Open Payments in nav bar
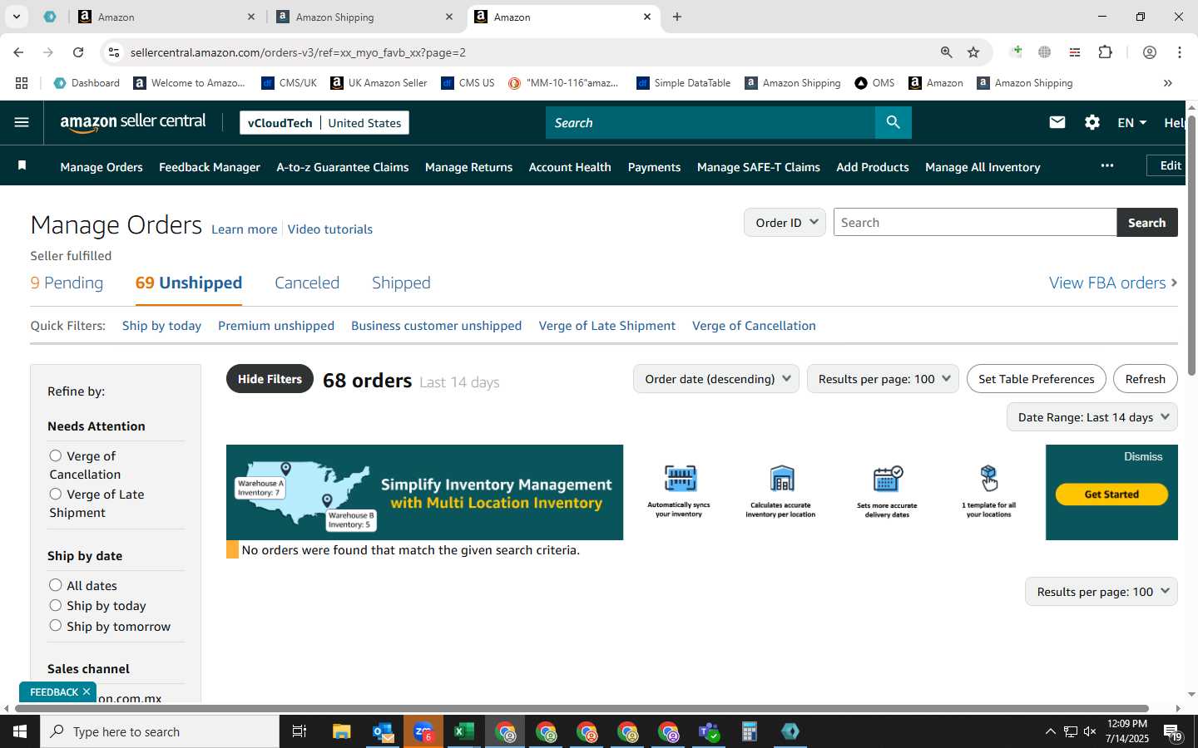Image resolution: width=1198 pixels, height=748 pixels. click(654, 167)
